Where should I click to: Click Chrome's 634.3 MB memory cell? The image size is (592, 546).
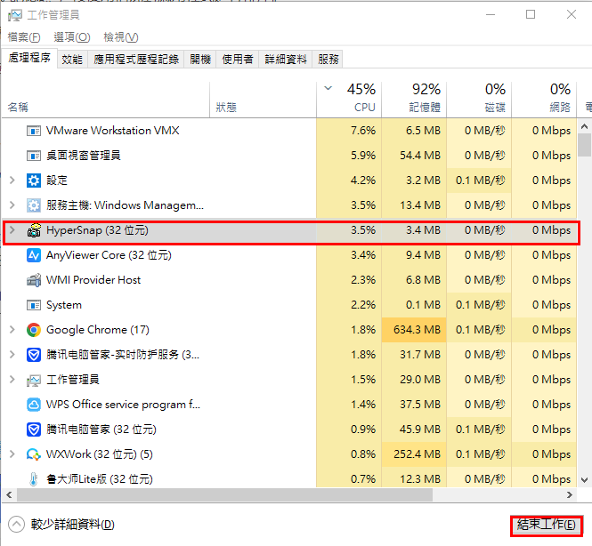point(414,330)
